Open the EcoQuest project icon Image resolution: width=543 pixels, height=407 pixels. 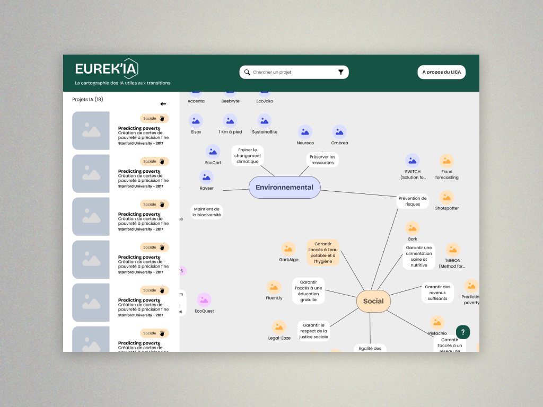coord(204,300)
